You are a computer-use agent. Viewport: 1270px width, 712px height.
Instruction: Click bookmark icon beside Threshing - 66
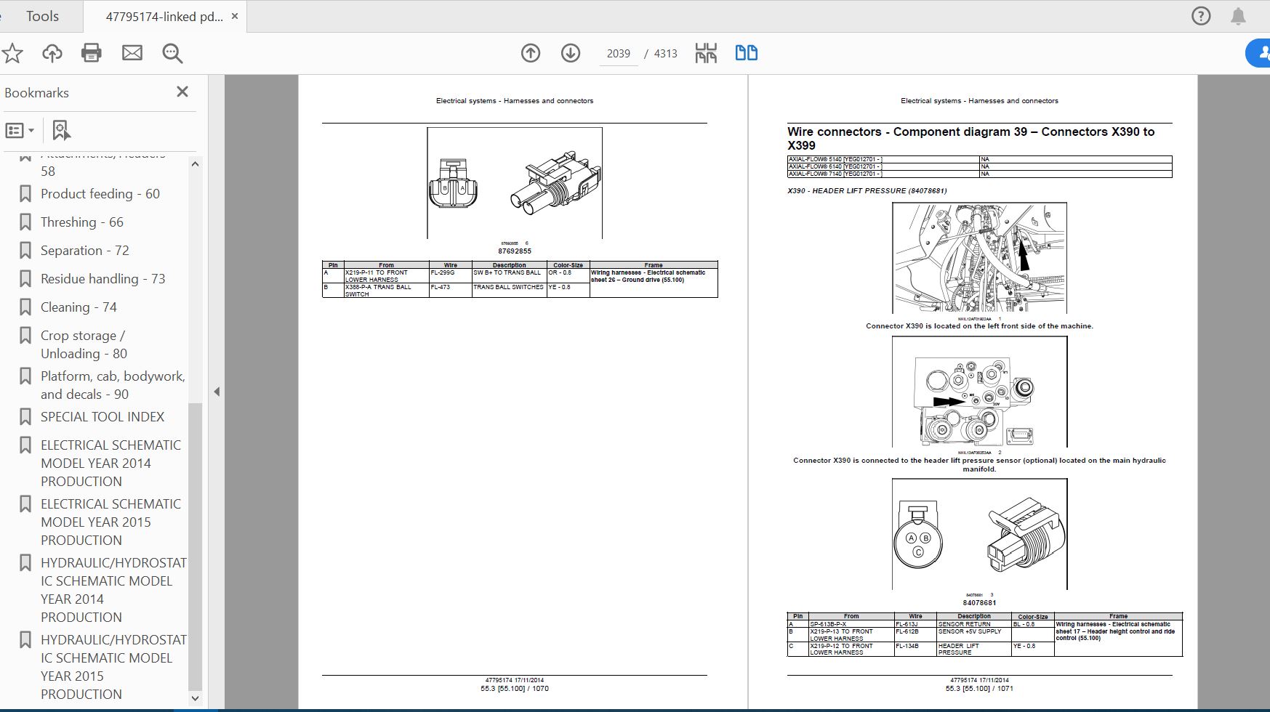pyautogui.click(x=25, y=222)
